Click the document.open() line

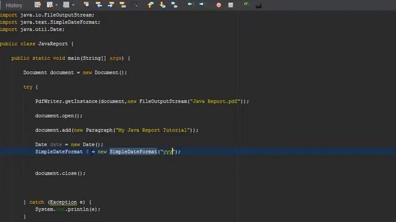coord(59,116)
